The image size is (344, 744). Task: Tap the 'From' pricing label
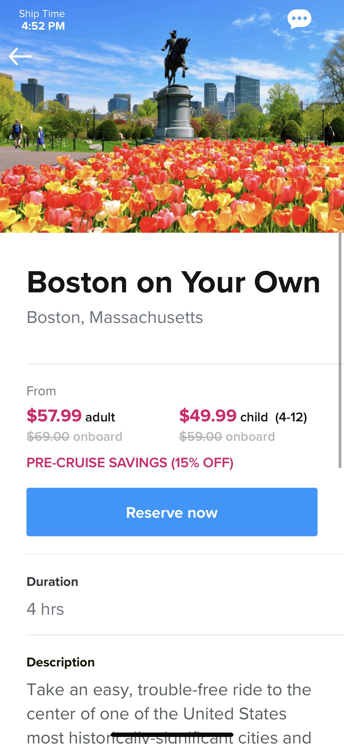point(41,391)
